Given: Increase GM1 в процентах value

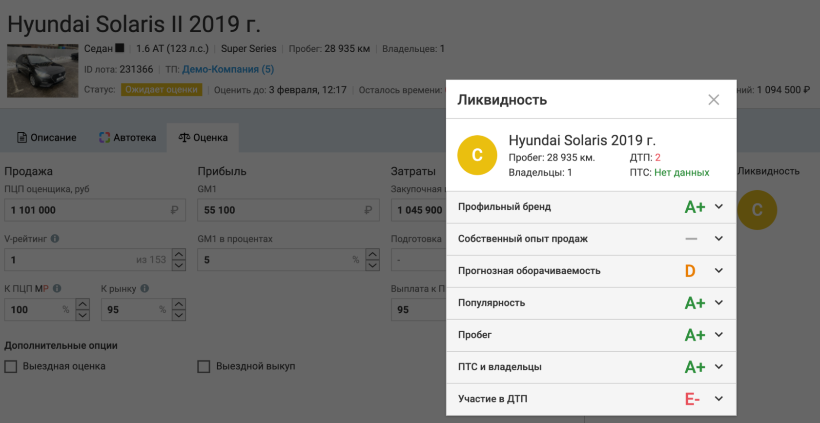Looking at the screenshot, I should click(x=372, y=255).
